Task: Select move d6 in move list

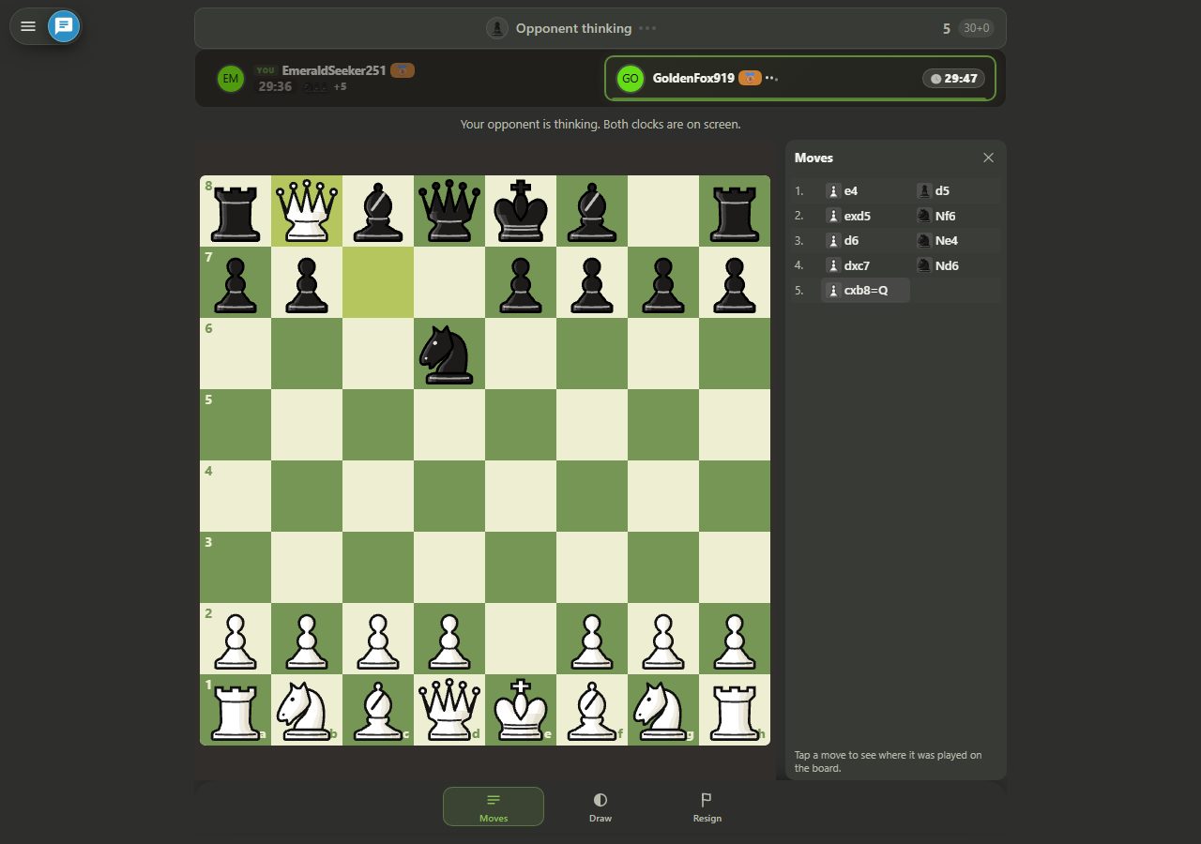Action: coord(865,240)
